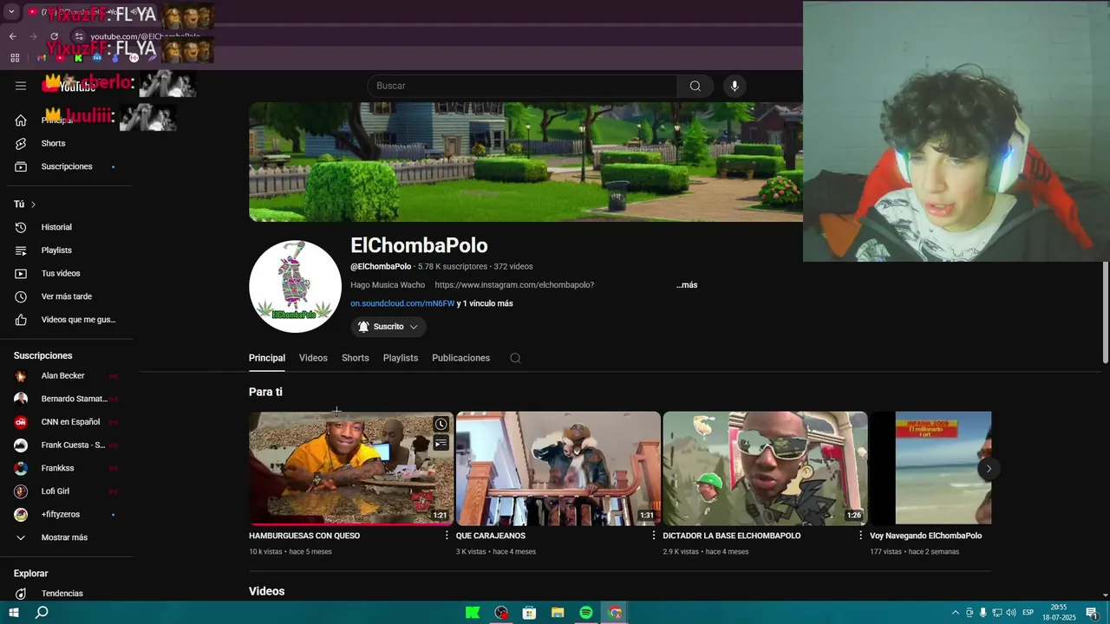This screenshot has height=624, width=1110.
Task: Search within the channel using magnifier icon
Action: (x=515, y=358)
